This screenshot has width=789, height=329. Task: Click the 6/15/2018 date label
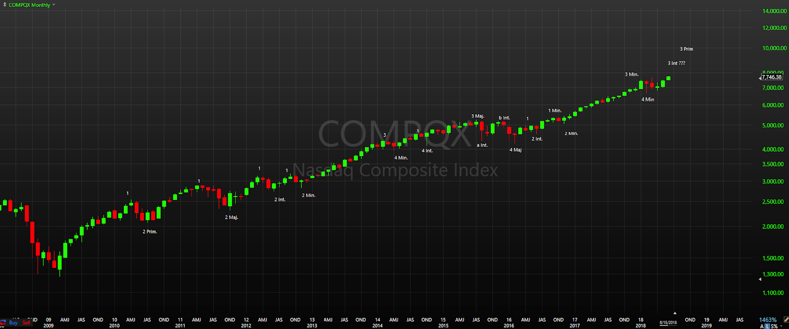668,323
